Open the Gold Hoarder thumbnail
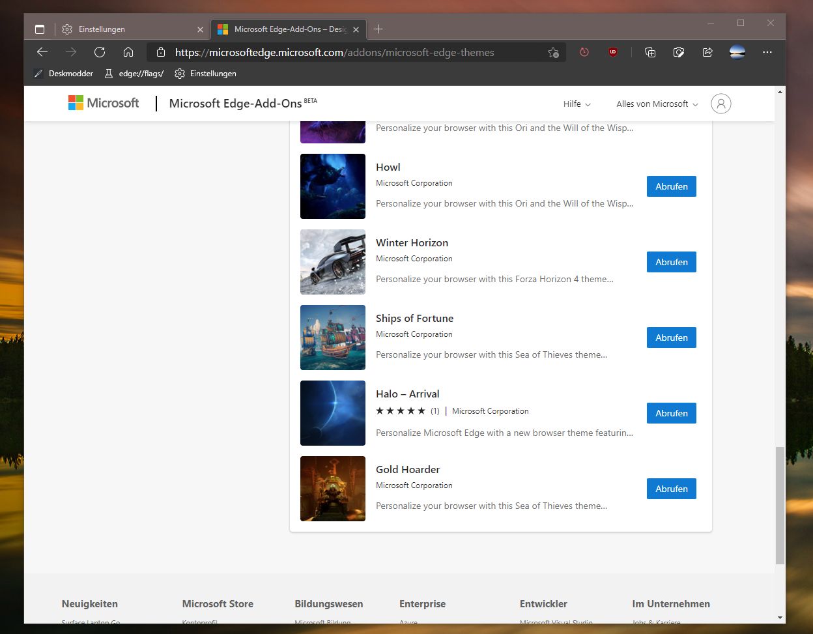This screenshot has height=634, width=813. pos(333,489)
